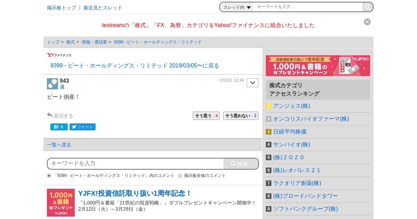Dismiss the textream notice with the X icon
Image resolution: width=417 pixels, height=219 pixels.
click(367, 22)
